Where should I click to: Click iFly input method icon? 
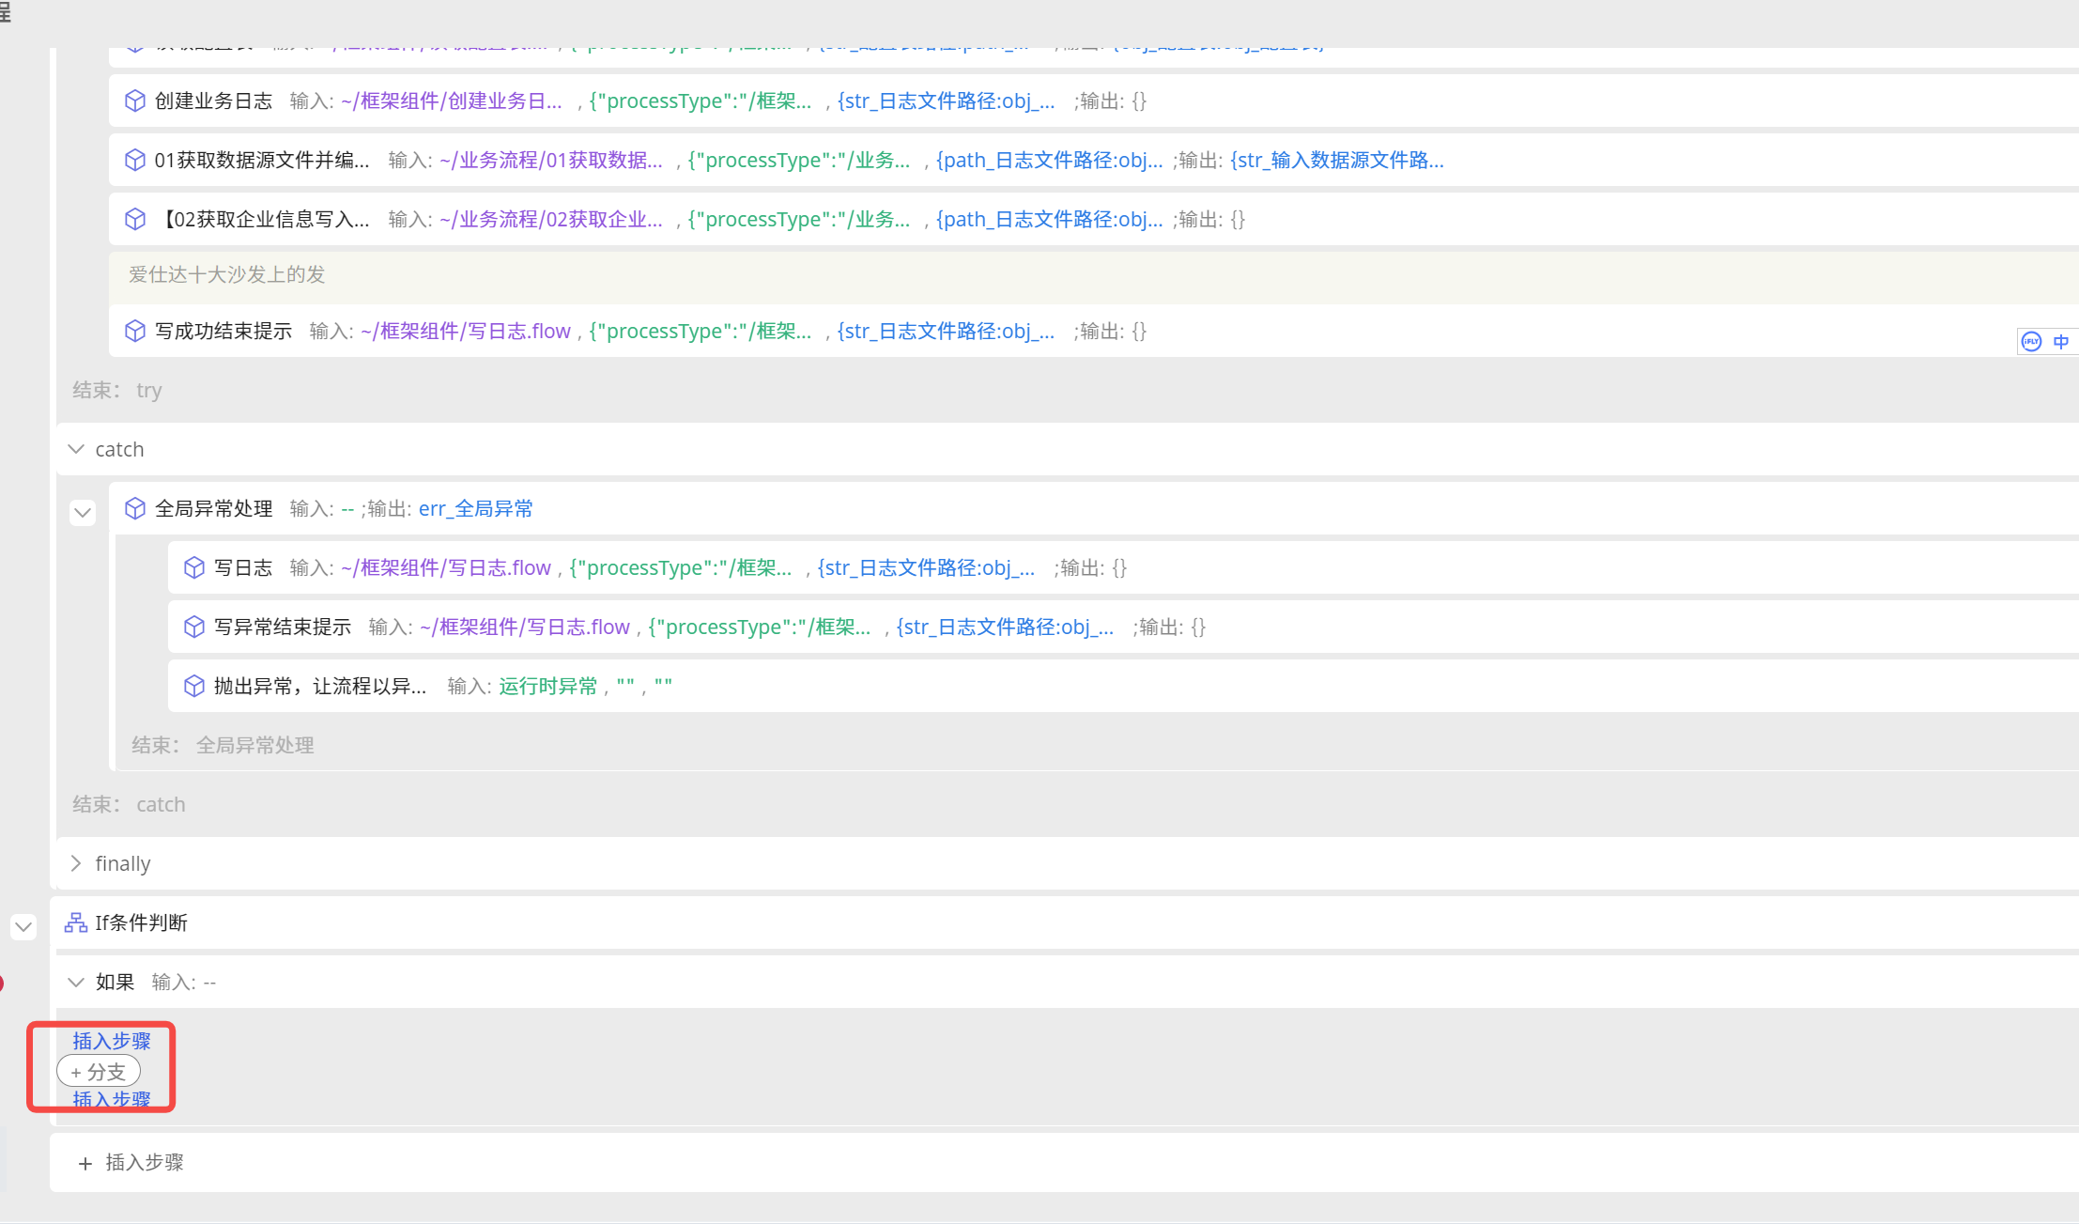(2031, 342)
